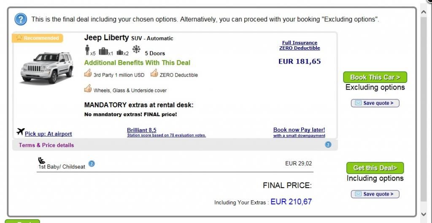Click the help icon in Terms & Price bar
The height and width of the screenshot is (223, 432).
coord(328,145)
